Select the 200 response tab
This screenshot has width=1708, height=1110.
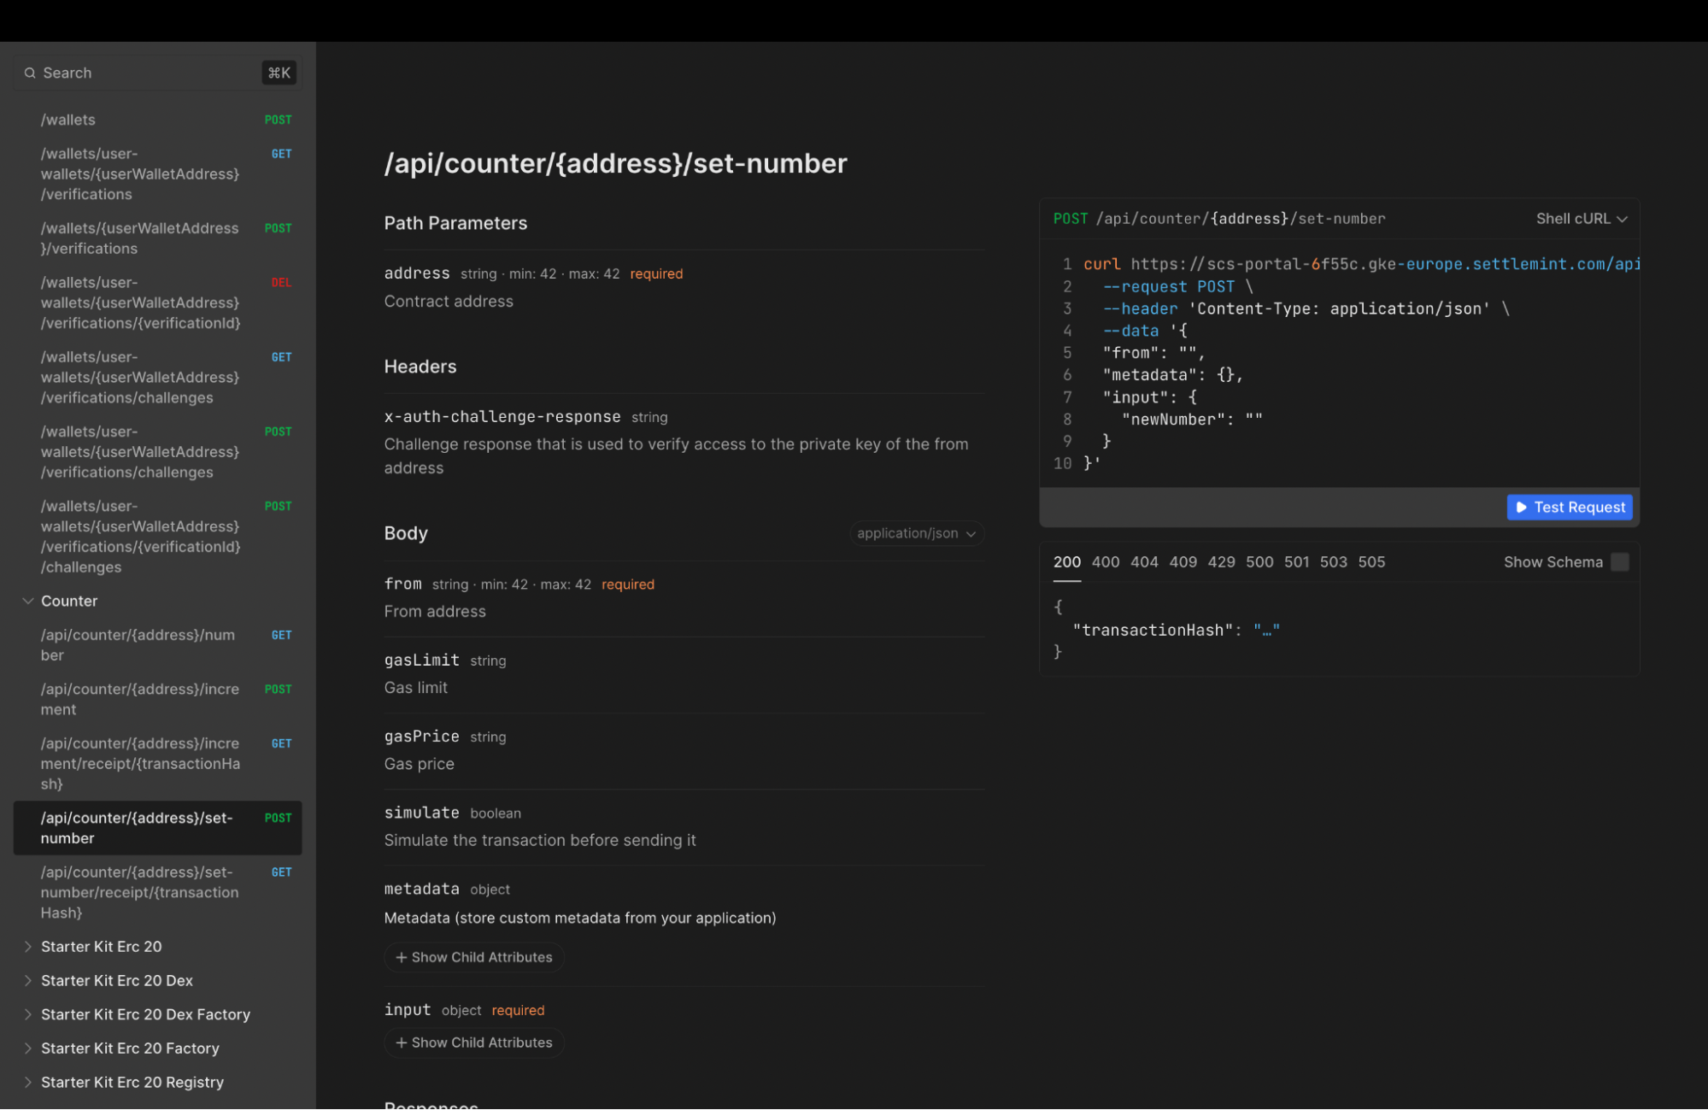(x=1066, y=562)
